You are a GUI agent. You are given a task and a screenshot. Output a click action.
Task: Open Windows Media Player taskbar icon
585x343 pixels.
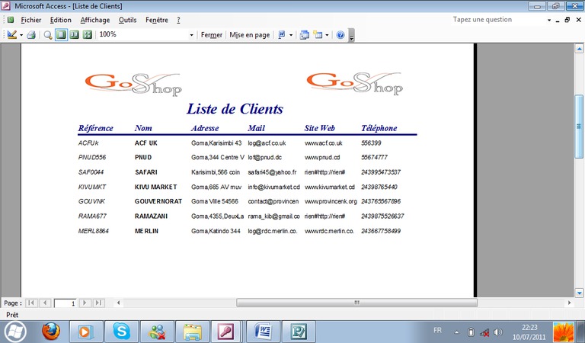click(85, 332)
